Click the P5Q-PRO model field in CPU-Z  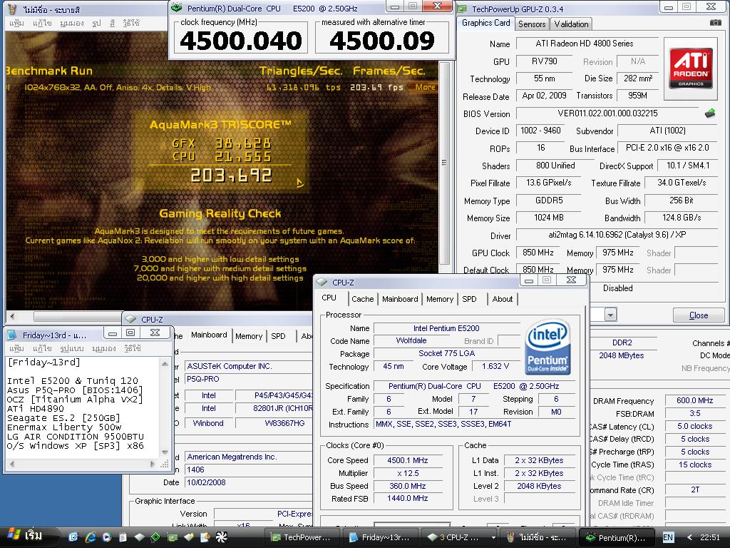[x=248, y=380]
